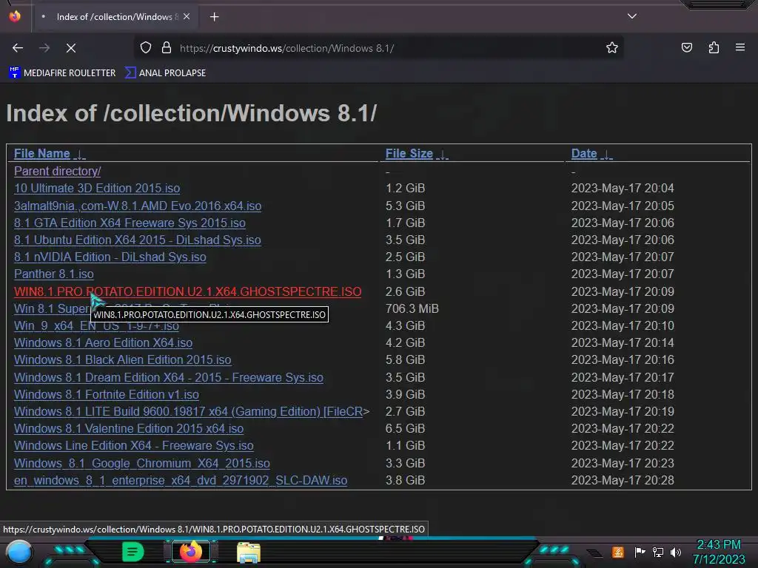Open Windows 8.1 Valentine Edition 2015 link

tap(129, 428)
